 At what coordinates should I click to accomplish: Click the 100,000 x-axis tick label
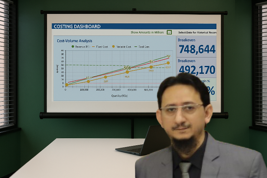(x=84, y=90)
